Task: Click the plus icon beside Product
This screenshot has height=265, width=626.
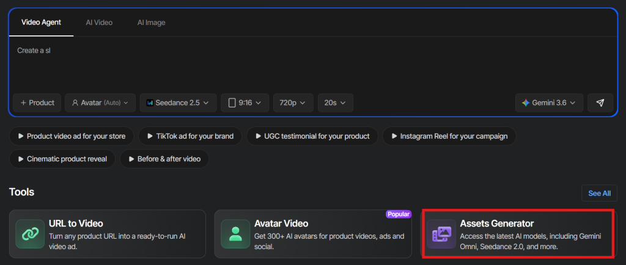Action: click(x=23, y=103)
